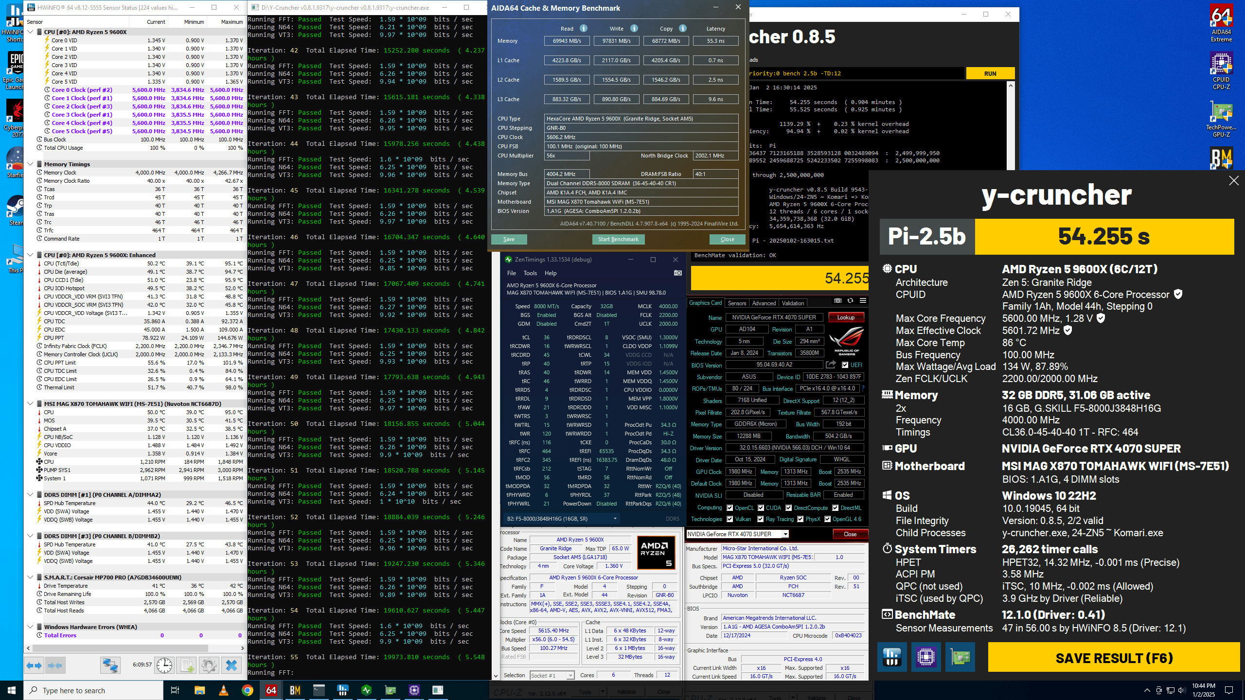Open GPU-Z hamburger menu icon
The height and width of the screenshot is (700, 1245).
tap(863, 301)
